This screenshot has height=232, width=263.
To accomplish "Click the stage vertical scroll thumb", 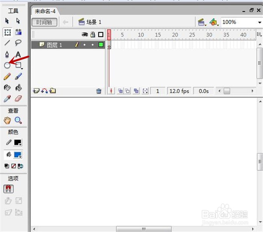I will [260, 161].
